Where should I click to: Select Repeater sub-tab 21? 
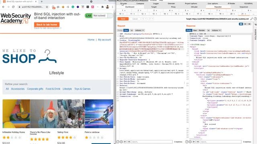[243, 14]
